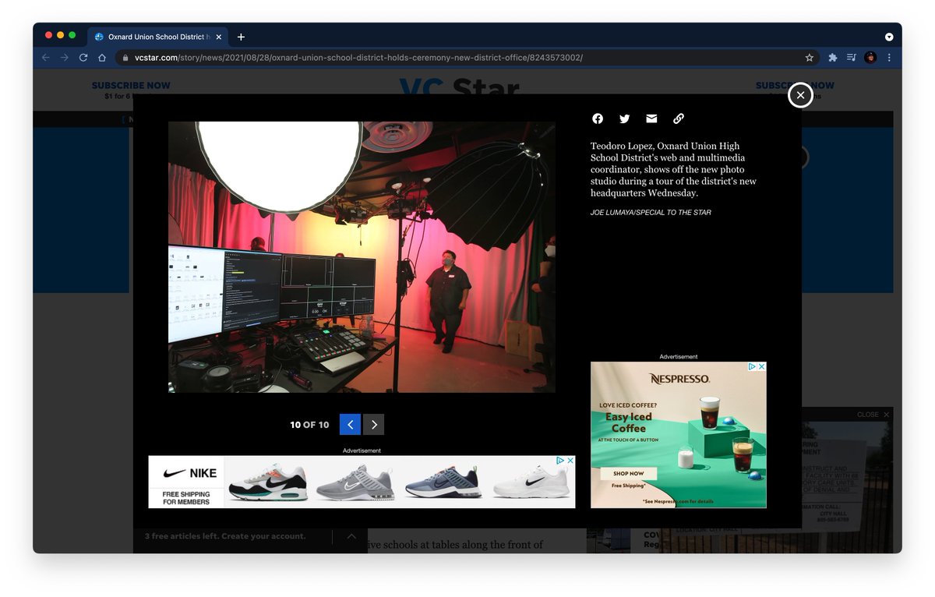Click the photo credit JOE LUMAYA text
Viewport: 935px width, 597px height.
[651, 212]
